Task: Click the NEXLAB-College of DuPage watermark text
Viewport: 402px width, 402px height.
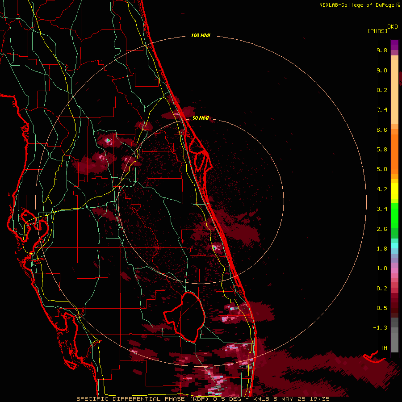Action: 359,5
